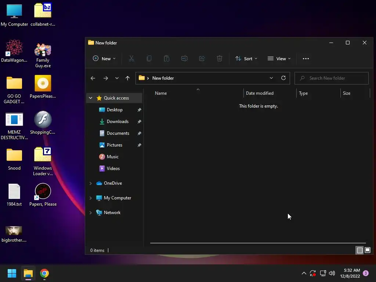Open Pictures in Quick access

tap(115, 145)
